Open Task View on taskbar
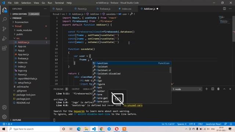Viewport: 235px width, 132px height. (x=71, y=129)
